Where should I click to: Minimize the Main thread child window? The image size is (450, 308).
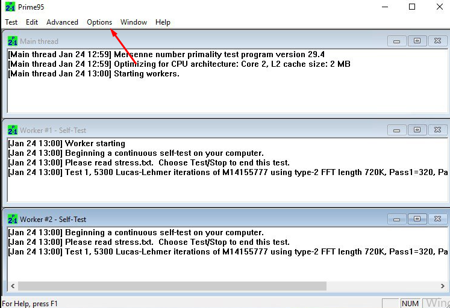point(396,42)
